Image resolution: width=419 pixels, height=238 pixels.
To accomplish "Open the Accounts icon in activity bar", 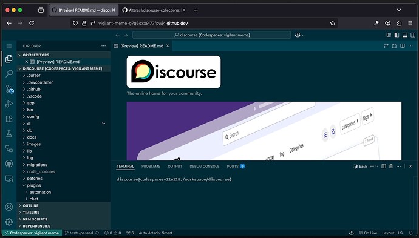I will tap(9, 207).
